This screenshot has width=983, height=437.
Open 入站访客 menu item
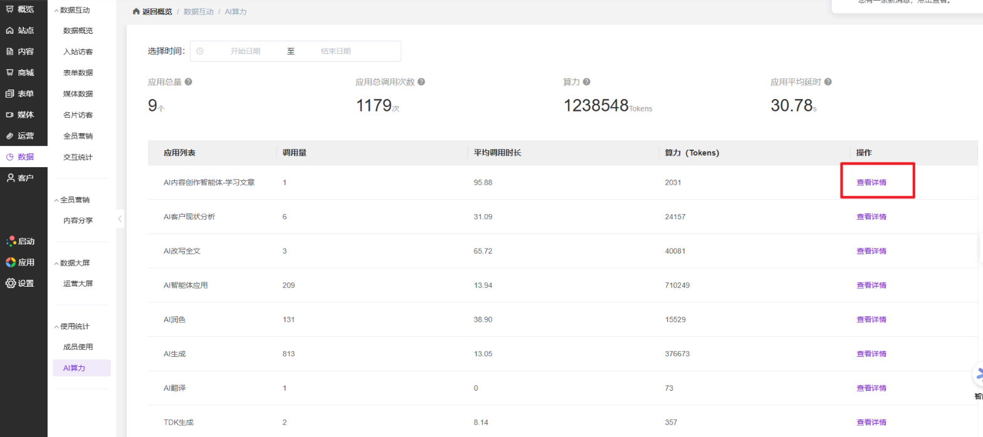(78, 52)
